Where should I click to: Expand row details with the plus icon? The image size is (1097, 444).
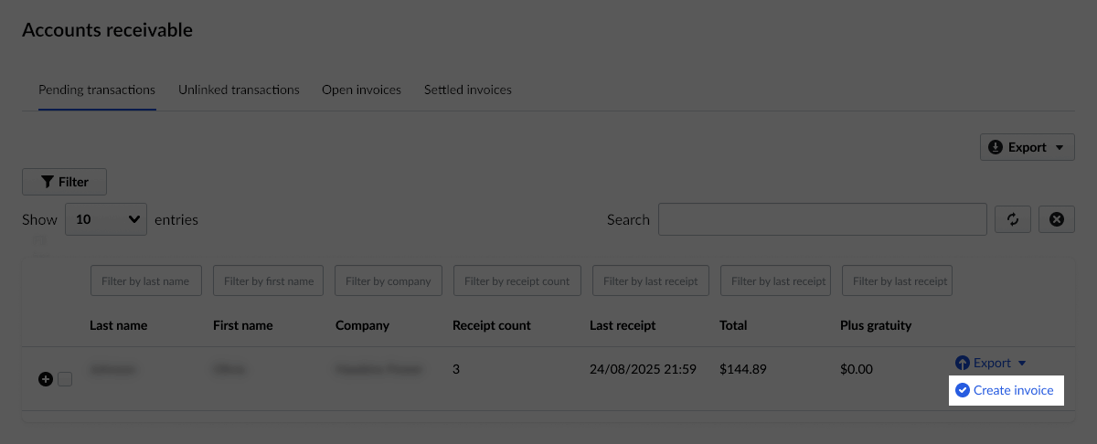point(46,379)
